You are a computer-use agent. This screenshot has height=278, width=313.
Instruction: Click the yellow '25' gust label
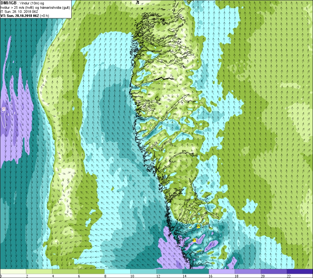[x=198, y=226]
